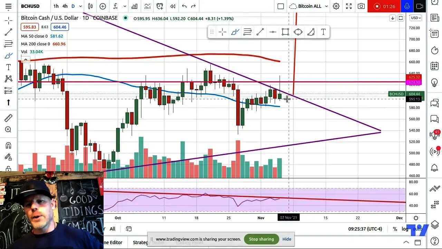
Task: Take a chart snapshot with the camera icon
Action: [361, 6]
